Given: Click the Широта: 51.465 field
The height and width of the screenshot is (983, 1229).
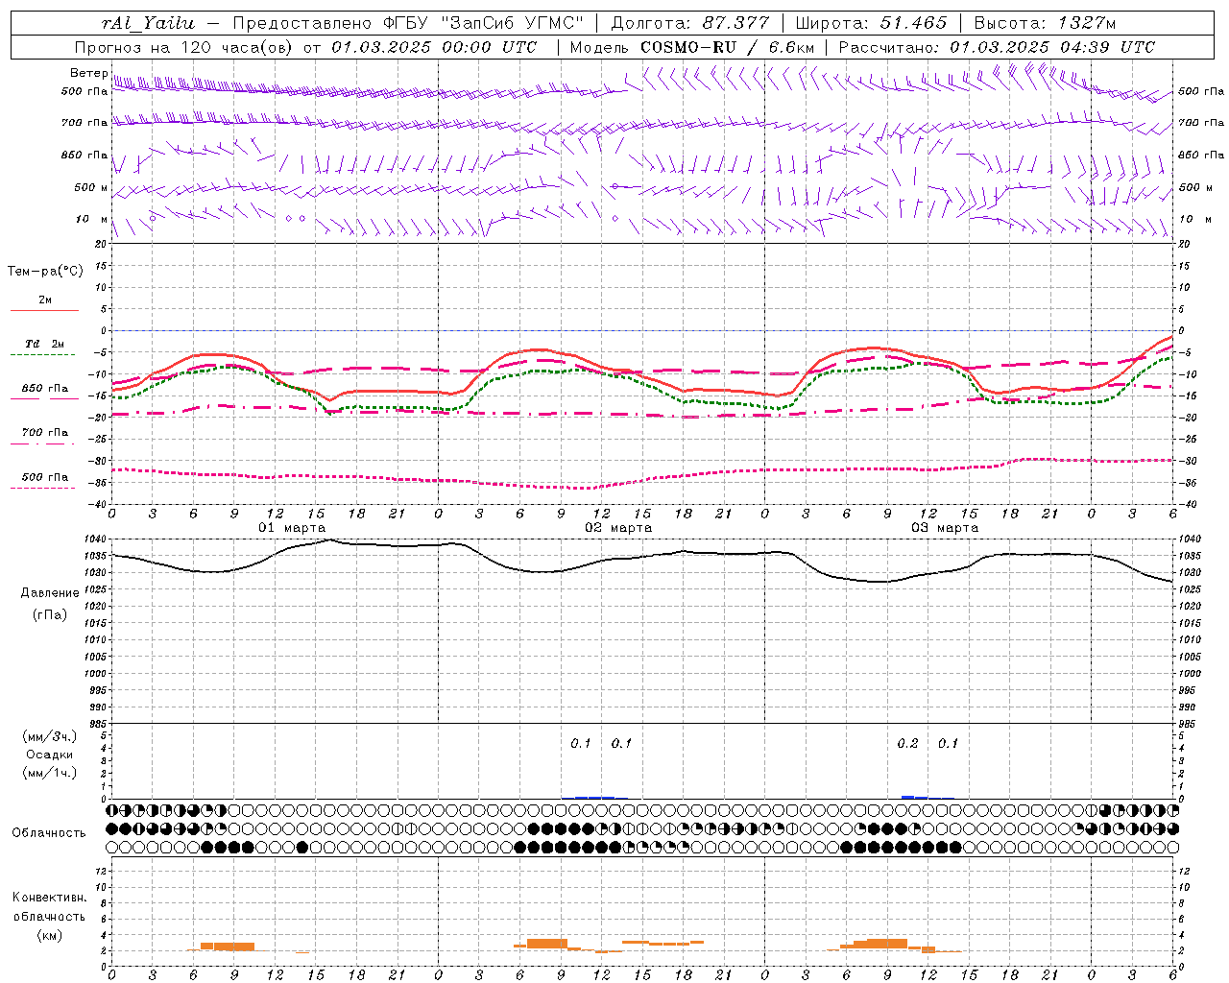Looking at the screenshot, I should [x=870, y=23].
